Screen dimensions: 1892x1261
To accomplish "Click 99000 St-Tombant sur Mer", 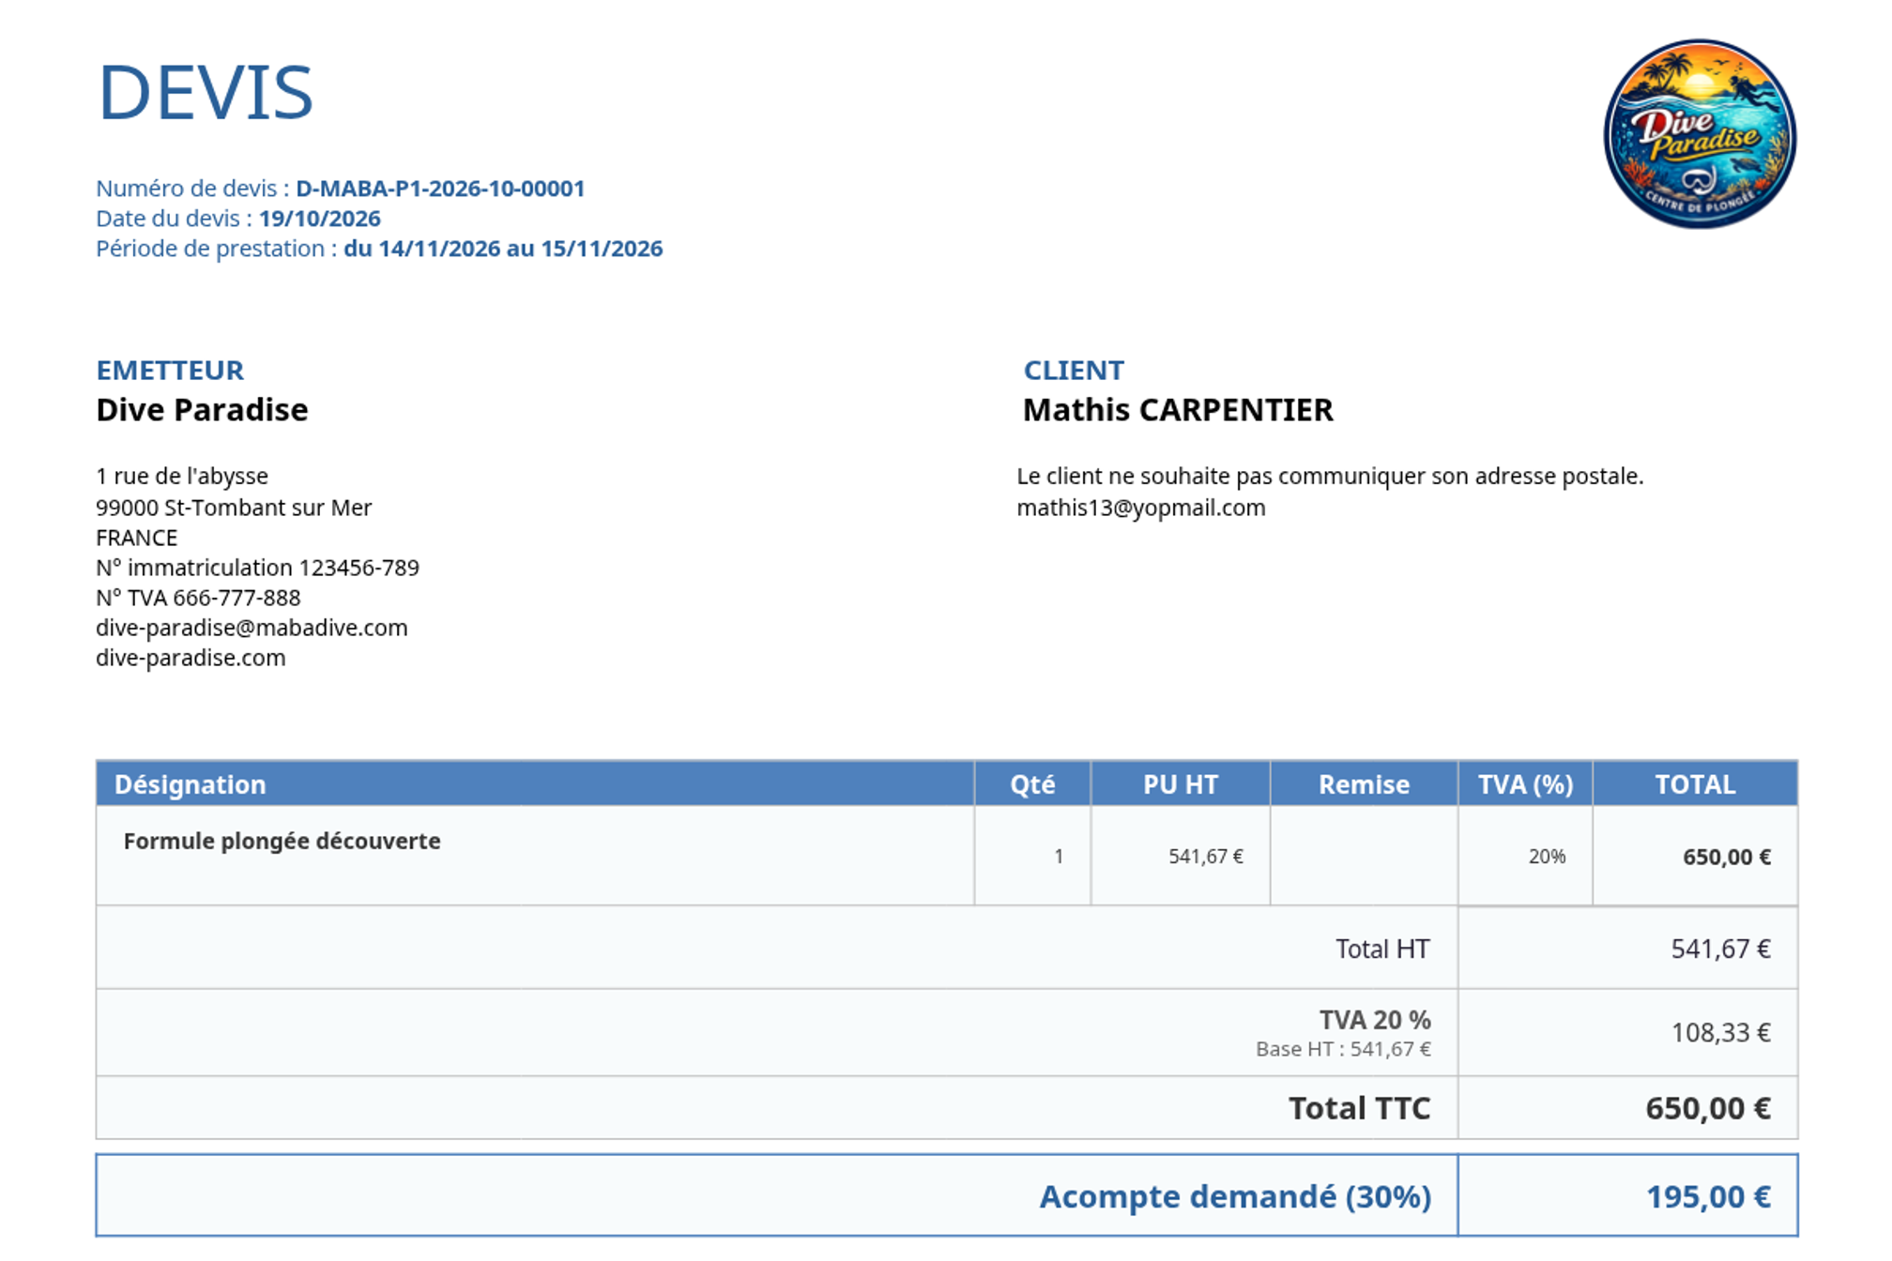I will click(x=234, y=508).
